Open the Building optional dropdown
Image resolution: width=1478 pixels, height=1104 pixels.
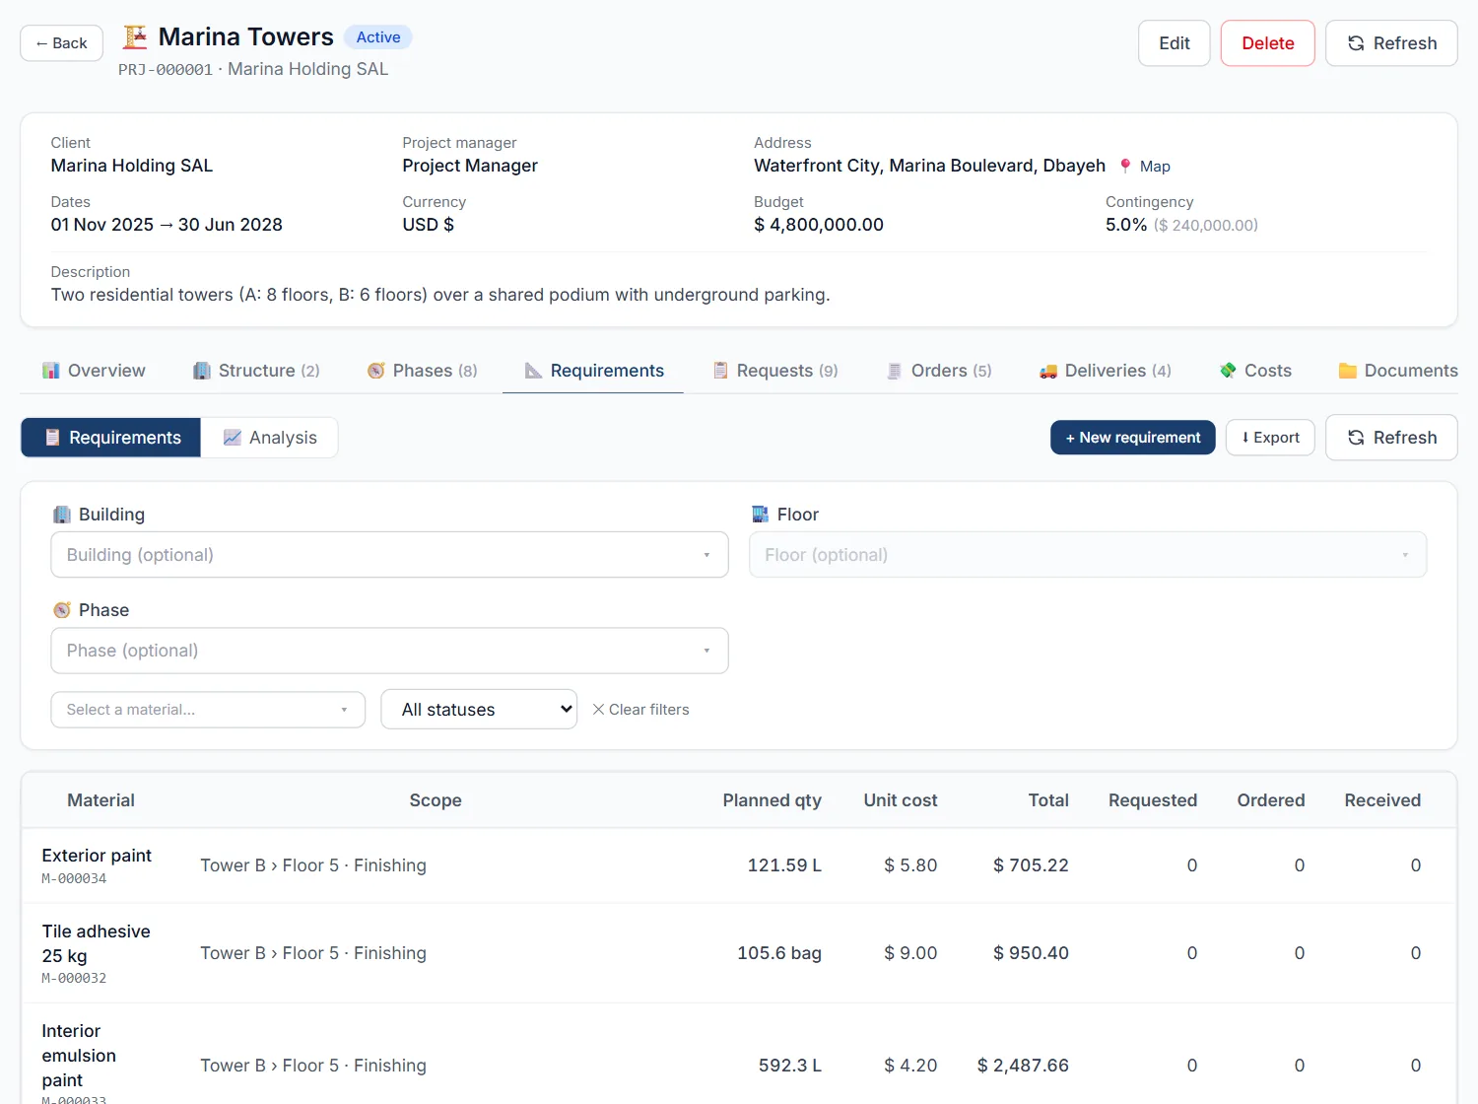(389, 555)
